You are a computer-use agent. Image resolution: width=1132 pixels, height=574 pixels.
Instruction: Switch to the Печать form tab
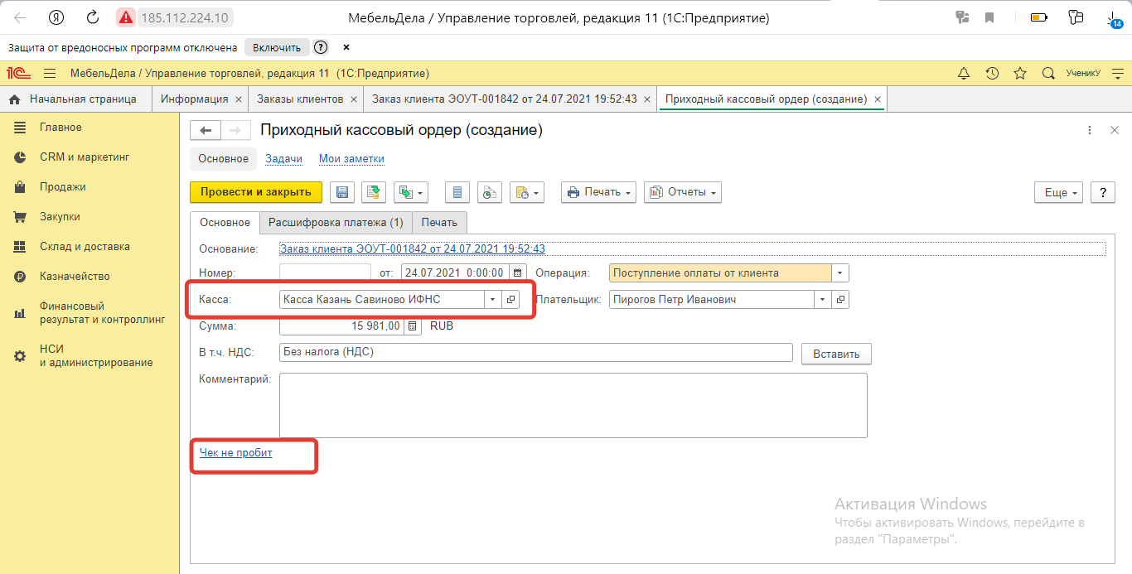click(x=439, y=223)
